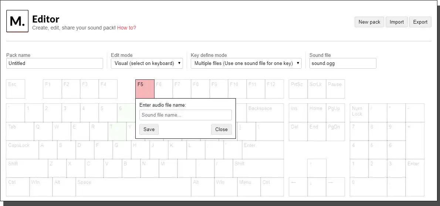
Task: Open the Edit mode dropdown
Action: [x=147, y=63]
